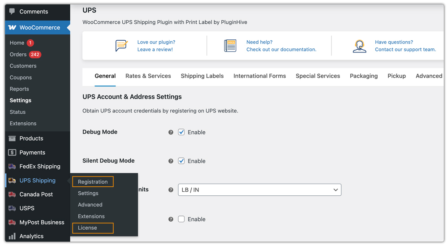Click the Payments dollar icon

(12, 152)
